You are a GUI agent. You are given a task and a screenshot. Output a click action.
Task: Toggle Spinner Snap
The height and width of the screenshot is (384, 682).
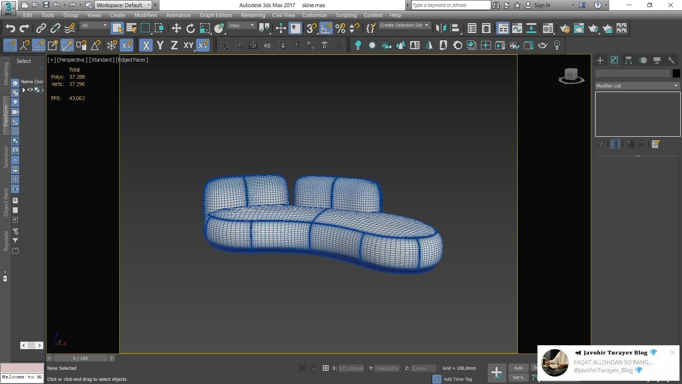point(354,28)
